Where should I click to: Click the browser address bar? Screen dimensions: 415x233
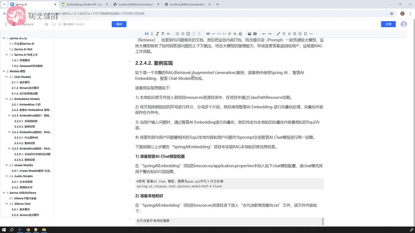point(207,14)
